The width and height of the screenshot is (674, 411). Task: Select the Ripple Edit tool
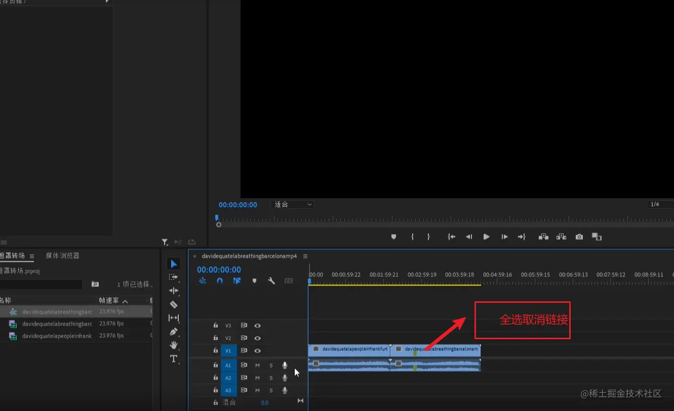pos(174,291)
